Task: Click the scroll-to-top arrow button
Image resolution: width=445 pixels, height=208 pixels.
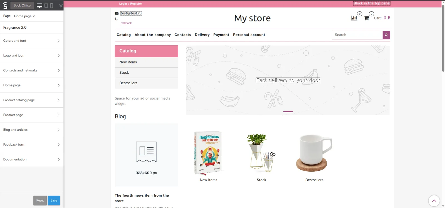Action: (434, 200)
